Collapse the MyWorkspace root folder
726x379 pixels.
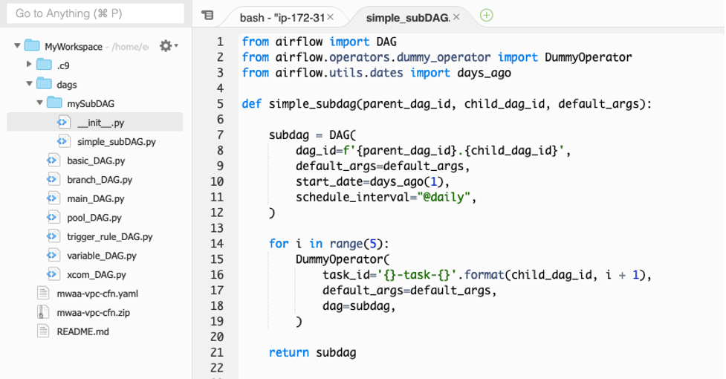pyautogui.click(x=17, y=46)
